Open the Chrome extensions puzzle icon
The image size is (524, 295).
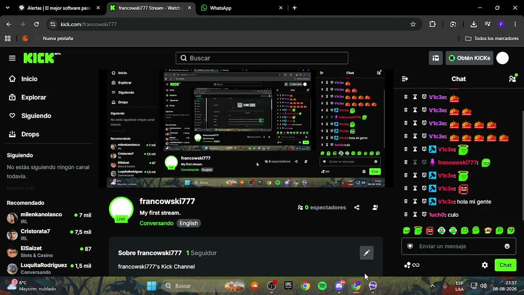coord(432,24)
